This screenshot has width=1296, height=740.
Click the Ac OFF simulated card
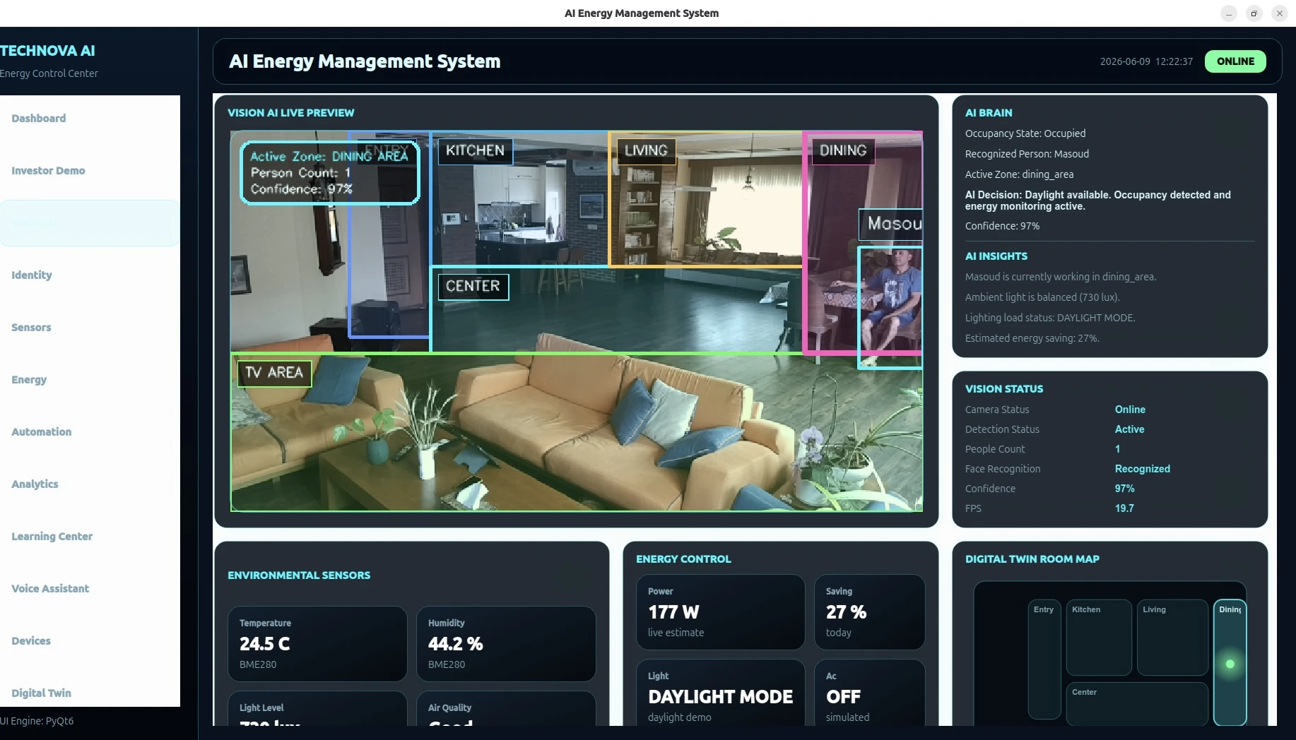[870, 693]
